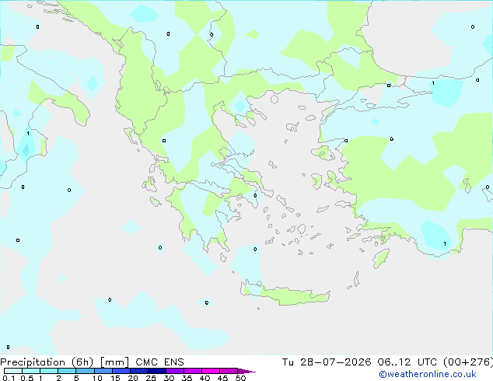Click the "(00+276)" forecast offset text

click(x=468, y=362)
